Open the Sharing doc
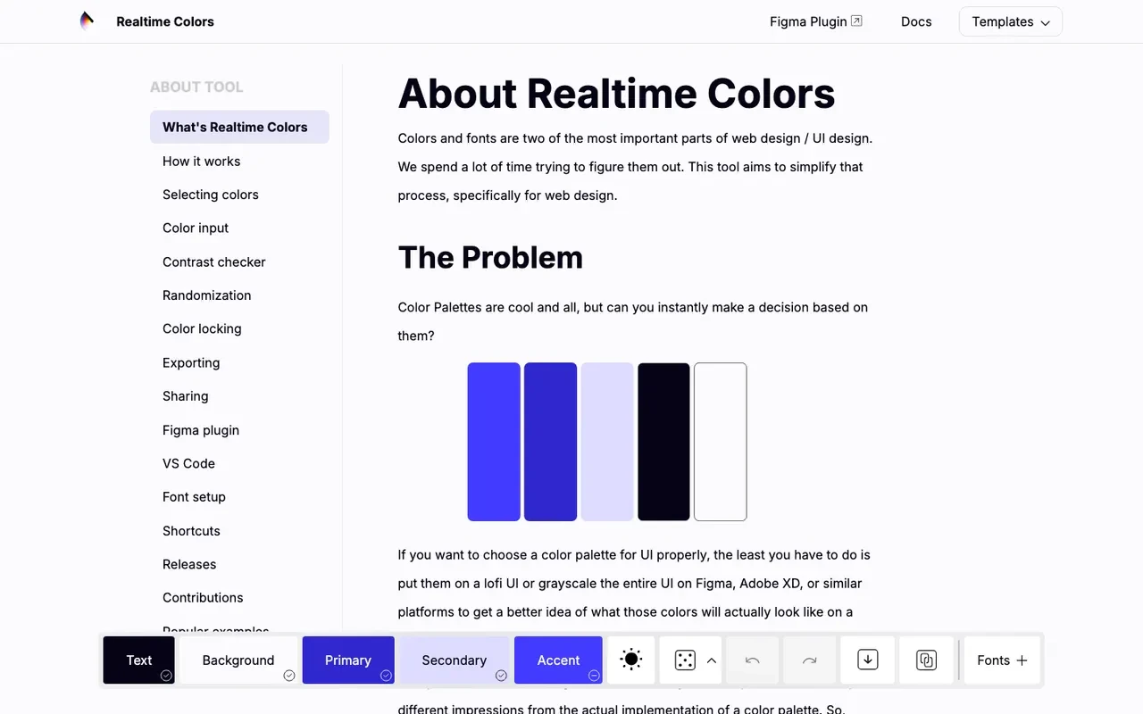The height and width of the screenshot is (714, 1143). [x=186, y=396]
